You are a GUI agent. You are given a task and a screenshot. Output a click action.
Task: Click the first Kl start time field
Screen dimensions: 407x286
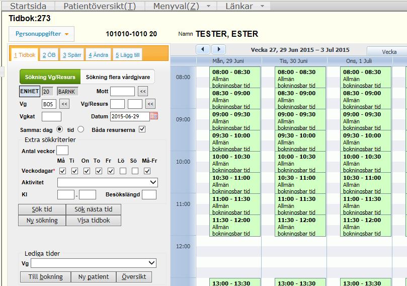66,194
